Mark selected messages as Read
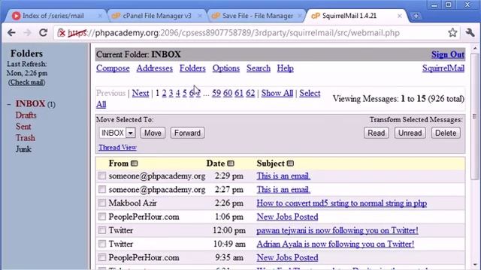Screen dimensions: 481x270 click(x=376, y=133)
